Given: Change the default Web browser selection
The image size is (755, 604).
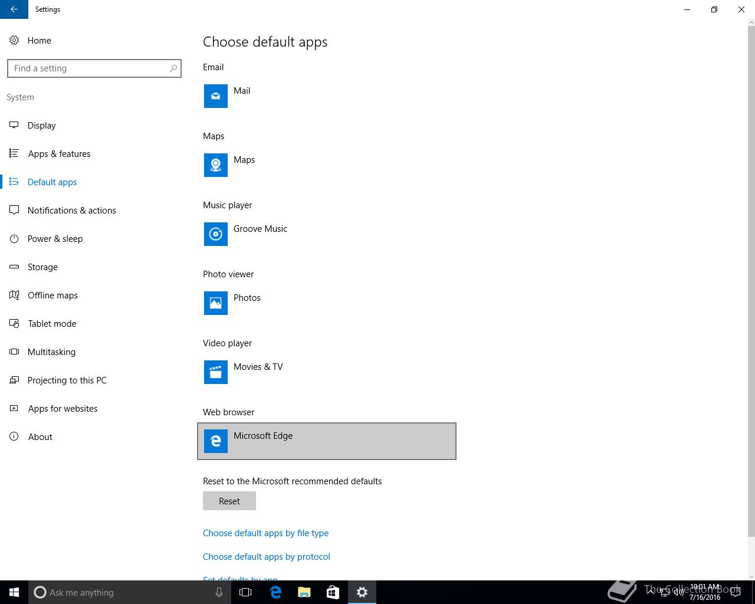Looking at the screenshot, I should coord(327,441).
